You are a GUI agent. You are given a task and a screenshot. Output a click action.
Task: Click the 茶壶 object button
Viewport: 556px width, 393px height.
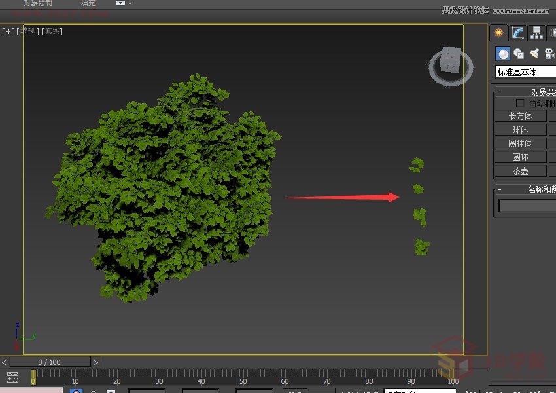520,171
